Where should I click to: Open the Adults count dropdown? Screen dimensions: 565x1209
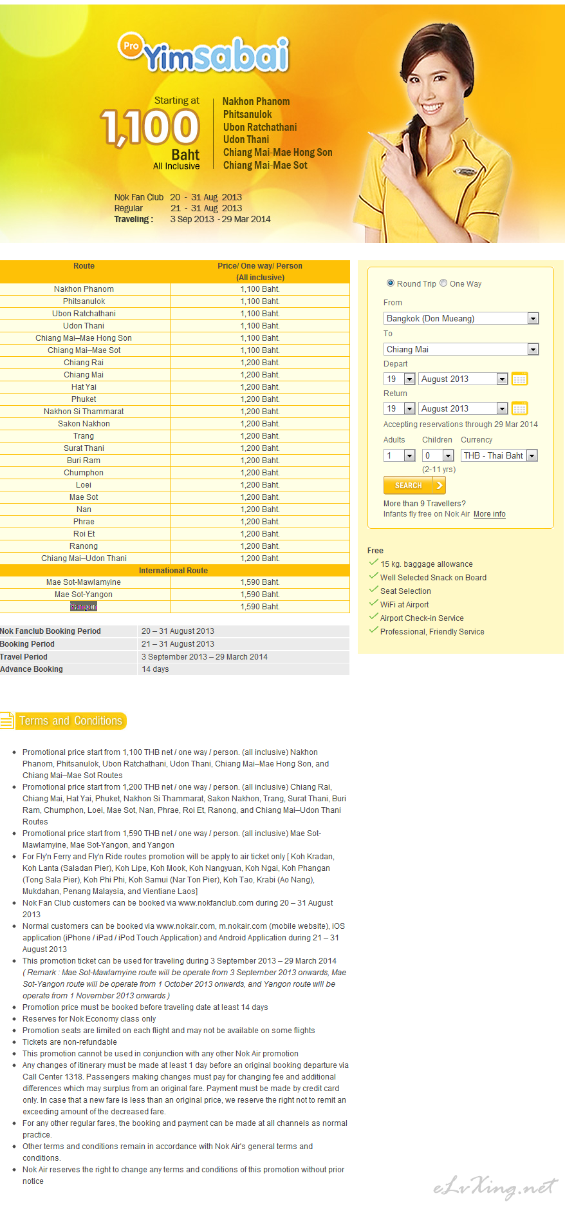pos(400,455)
